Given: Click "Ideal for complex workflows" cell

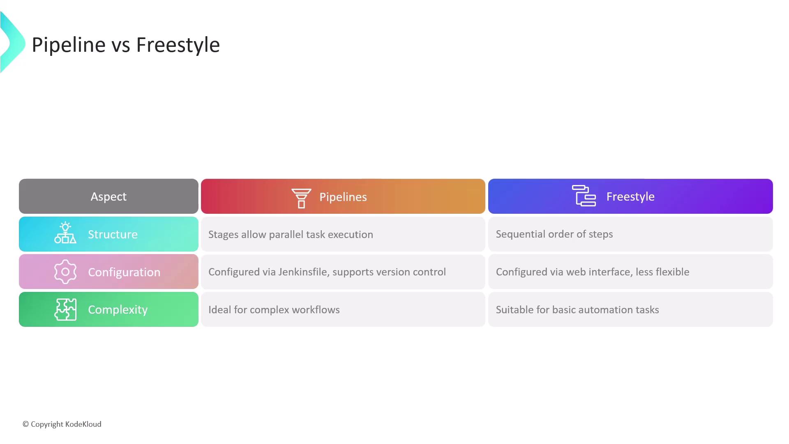Looking at the screenshot, I should tap(274, 310).
